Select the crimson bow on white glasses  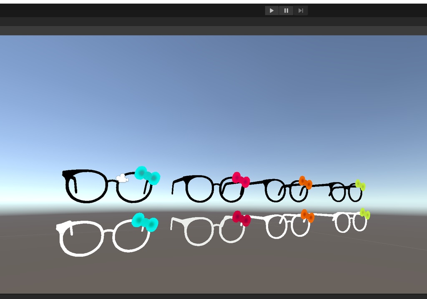241,218
